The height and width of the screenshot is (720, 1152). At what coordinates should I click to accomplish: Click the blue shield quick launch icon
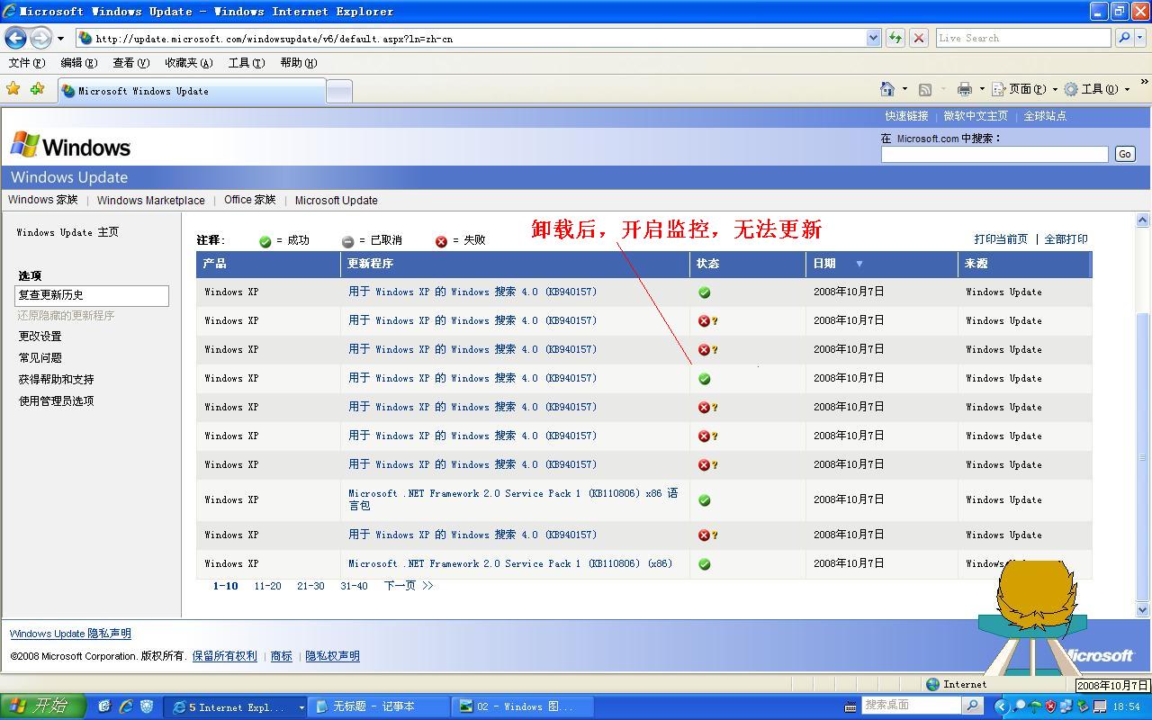pos(147,706)
